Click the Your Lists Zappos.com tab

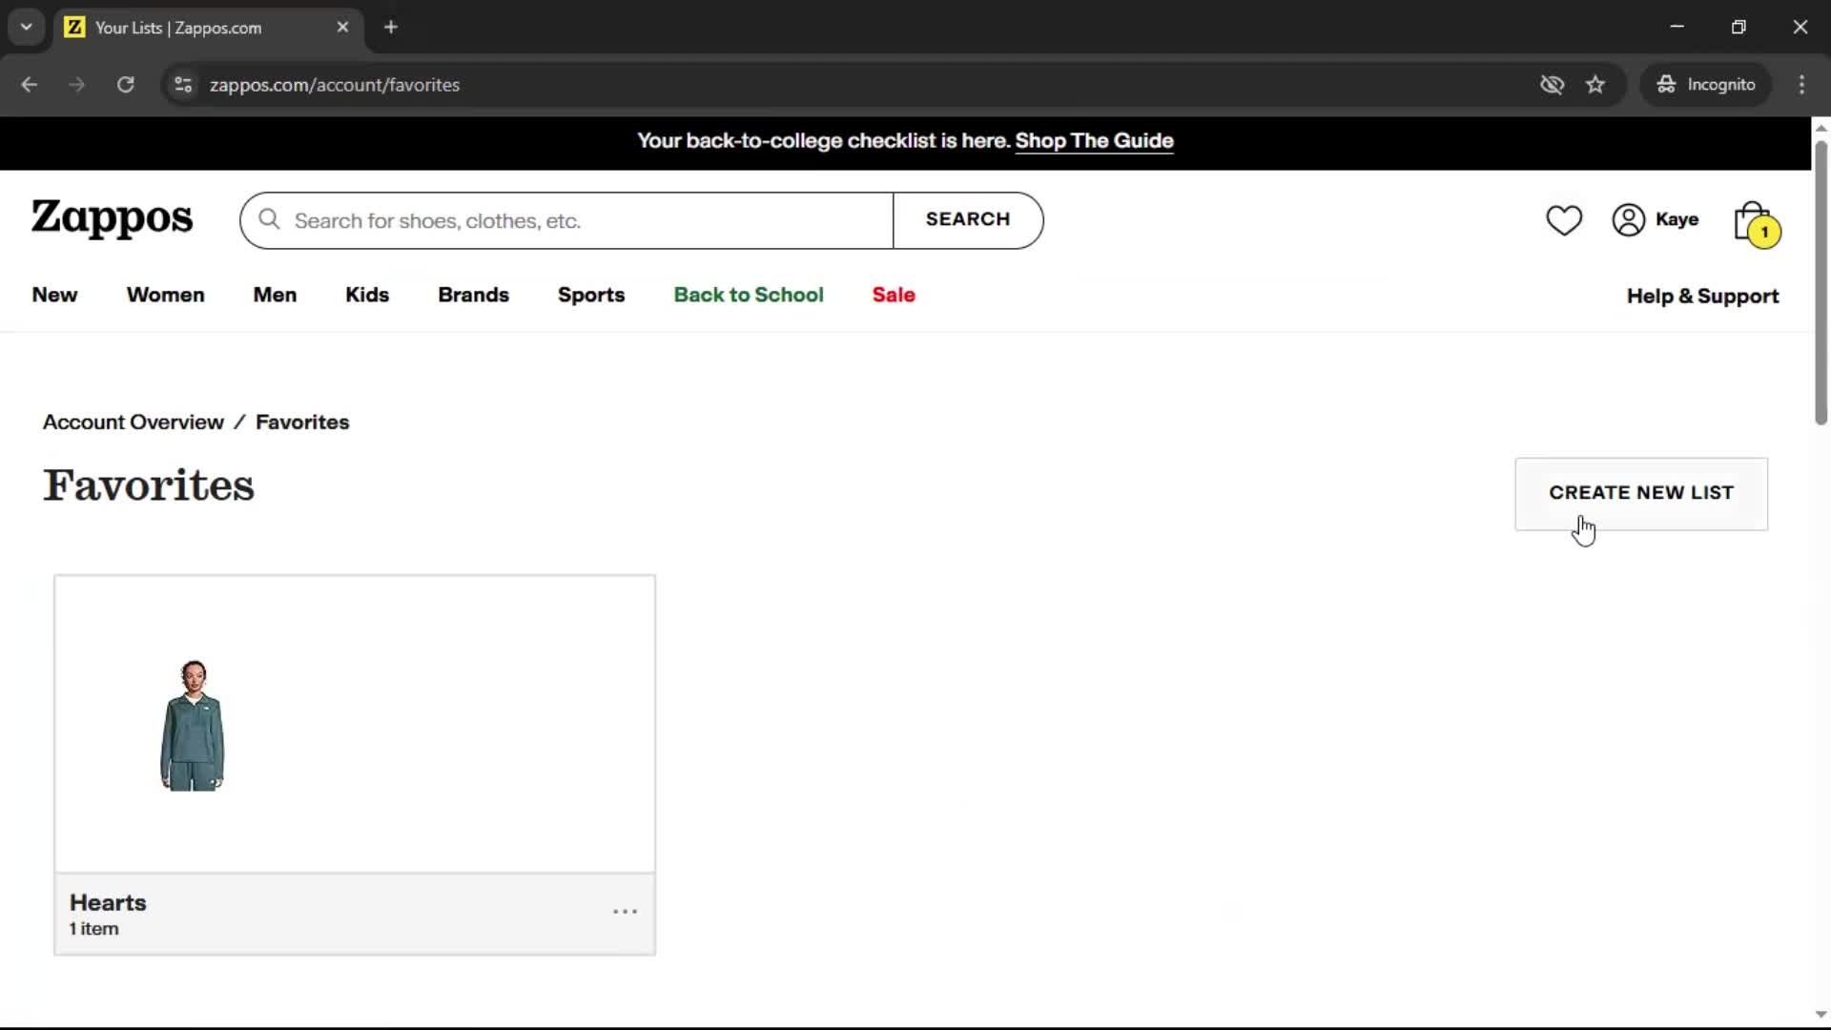click(208, 28)
